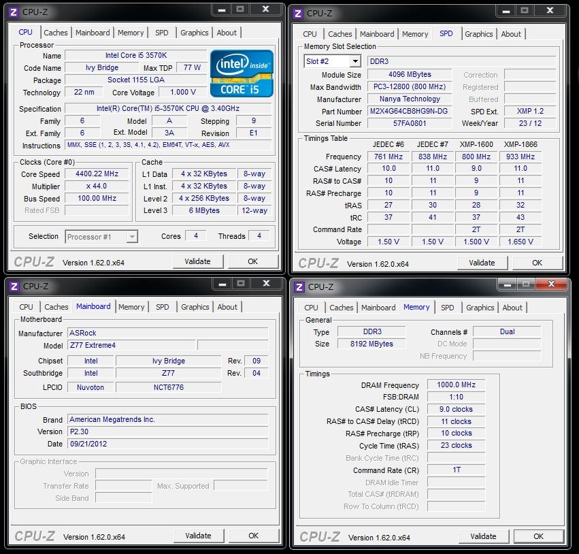Switch to About tab in the Memory window
579x554 pixels.
(512, 308)
